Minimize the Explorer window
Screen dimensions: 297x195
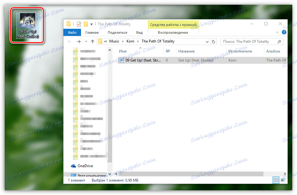[252, 24]
